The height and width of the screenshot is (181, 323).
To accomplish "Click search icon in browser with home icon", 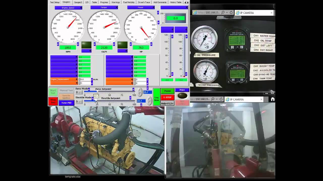I will point(213,99).
